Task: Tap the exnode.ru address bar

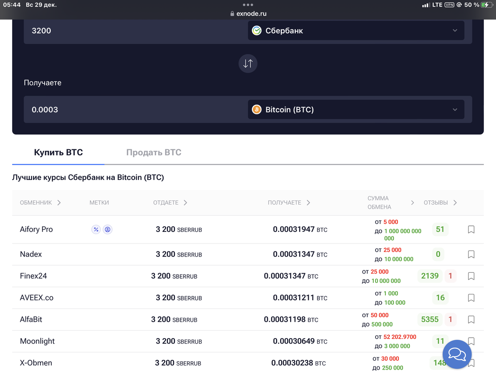Action: pyautogui.click(x=248, y=13)
